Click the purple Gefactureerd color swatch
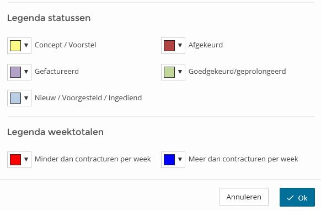 [15, 72]
